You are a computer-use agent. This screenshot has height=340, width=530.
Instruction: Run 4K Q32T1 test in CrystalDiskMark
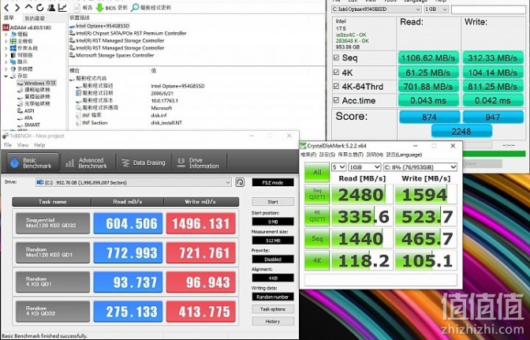(x=317, y=215)
